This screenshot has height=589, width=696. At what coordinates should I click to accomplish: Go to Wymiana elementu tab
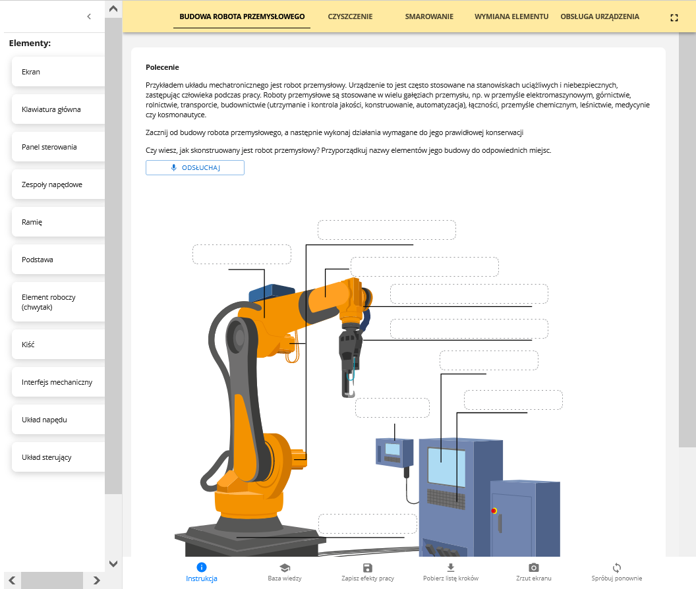point(511,16)
